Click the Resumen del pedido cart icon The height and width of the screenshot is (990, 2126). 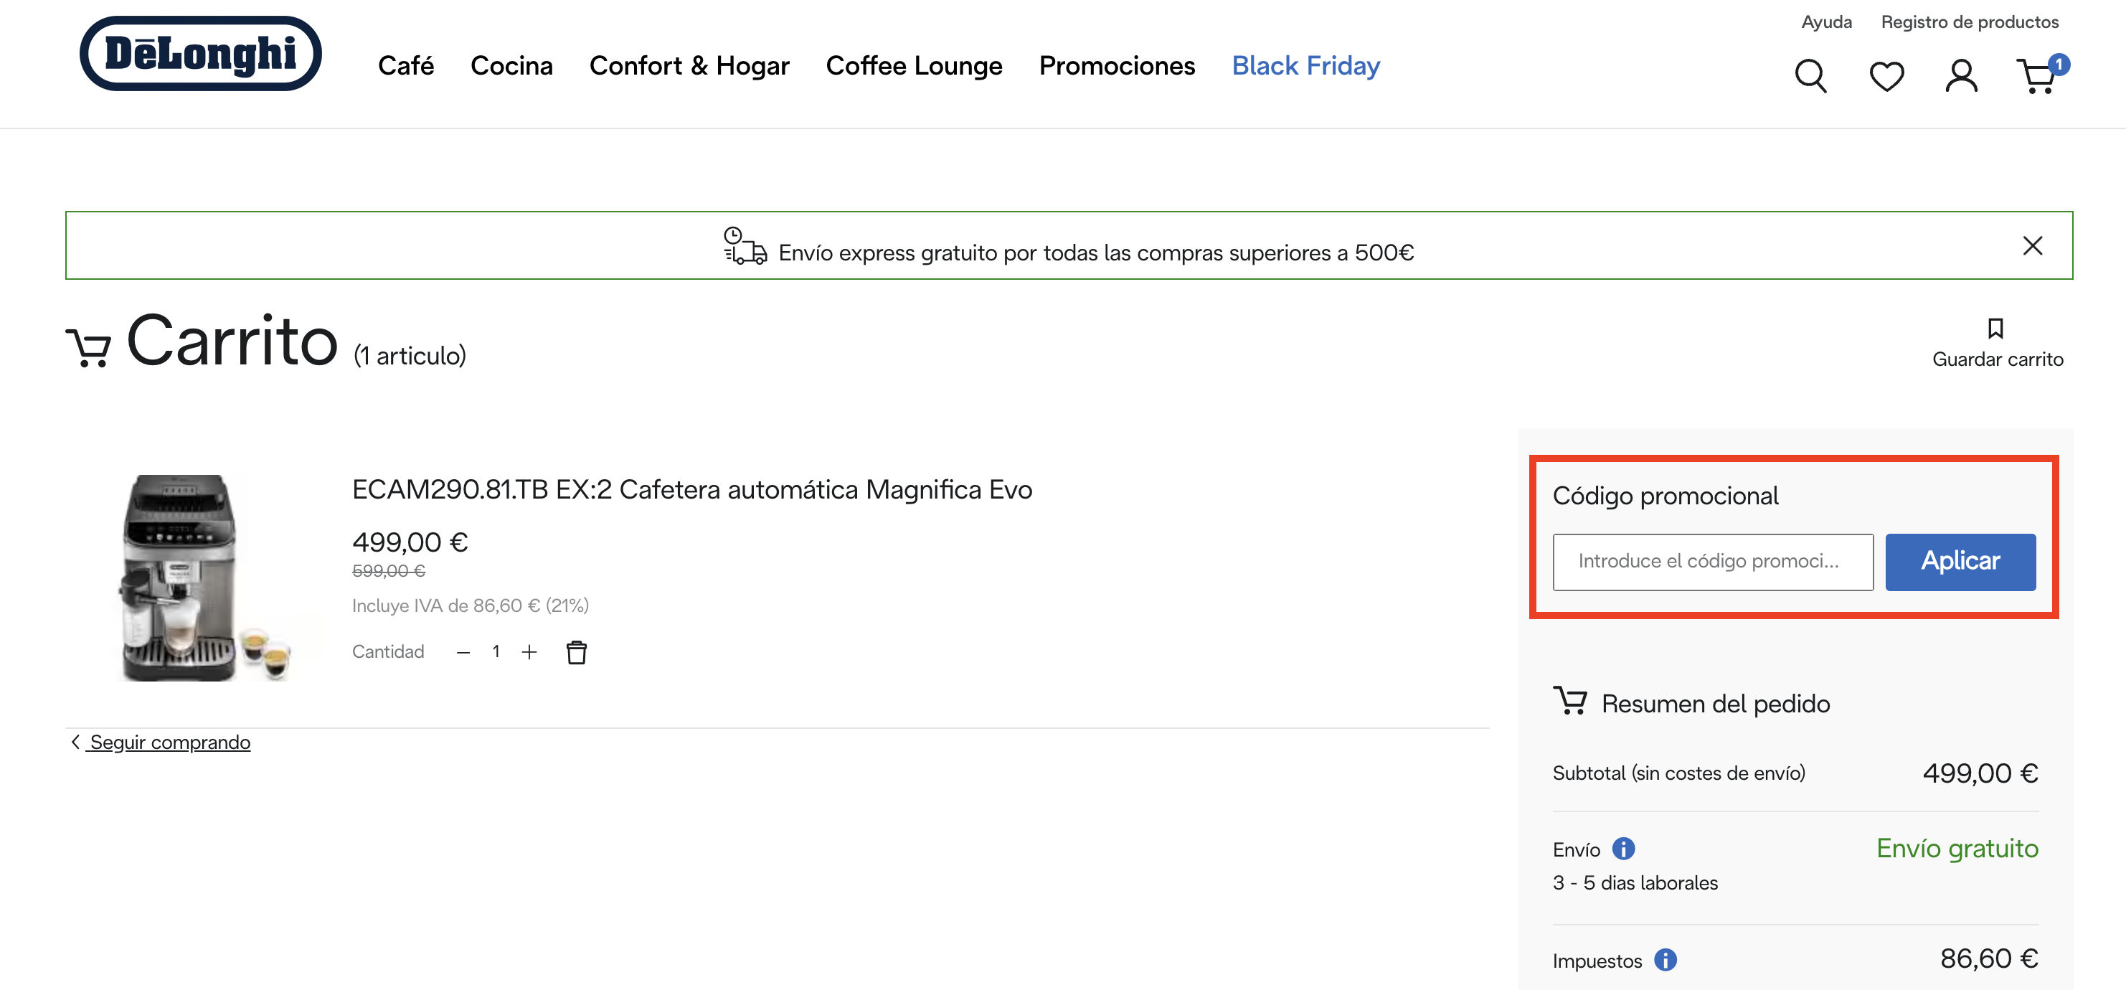(x=1569, y=701)
